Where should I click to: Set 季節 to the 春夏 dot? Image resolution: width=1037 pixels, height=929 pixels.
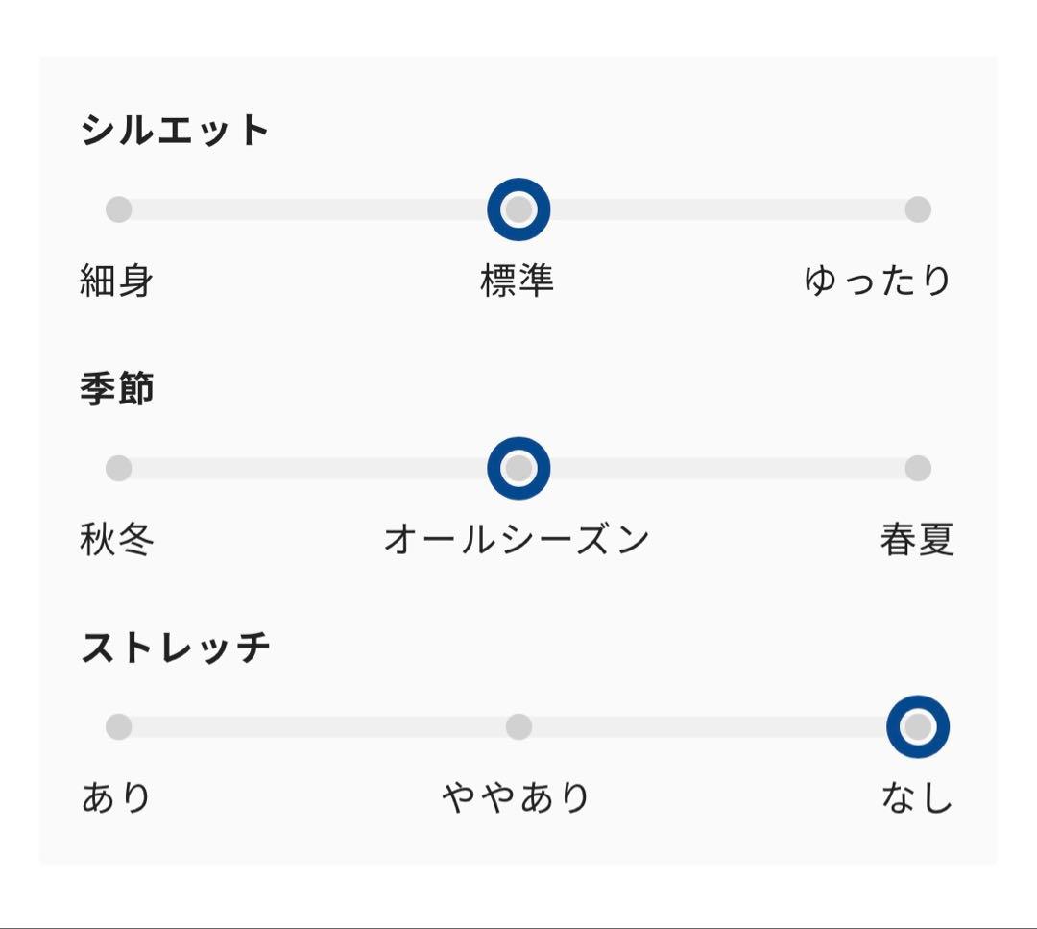point(918,469)
